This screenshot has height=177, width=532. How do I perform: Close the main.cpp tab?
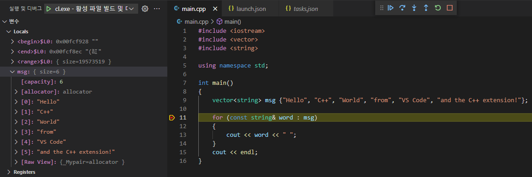(x=215, y=9)
